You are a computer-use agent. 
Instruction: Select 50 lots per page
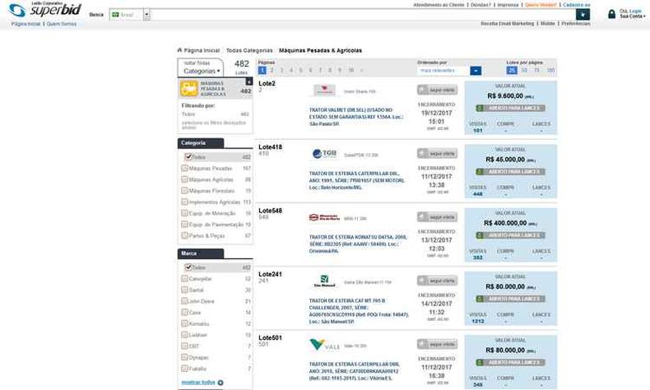[524, 71]
